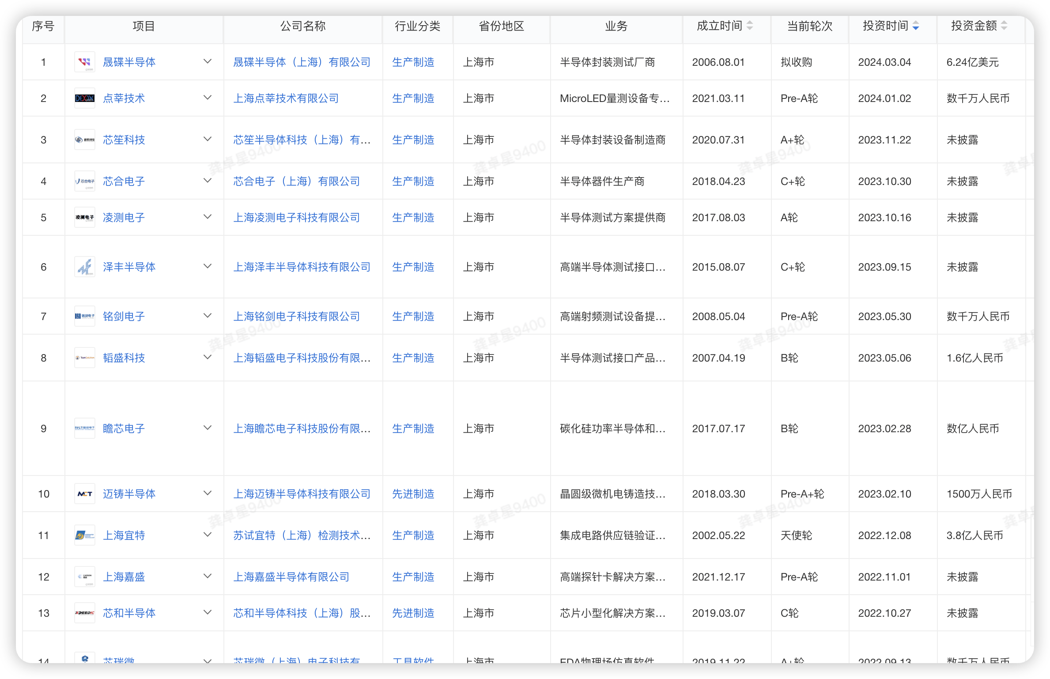Open project link 泽丰半导体
This screenshot has width=1050, height=679.
[x=129, y=267]
